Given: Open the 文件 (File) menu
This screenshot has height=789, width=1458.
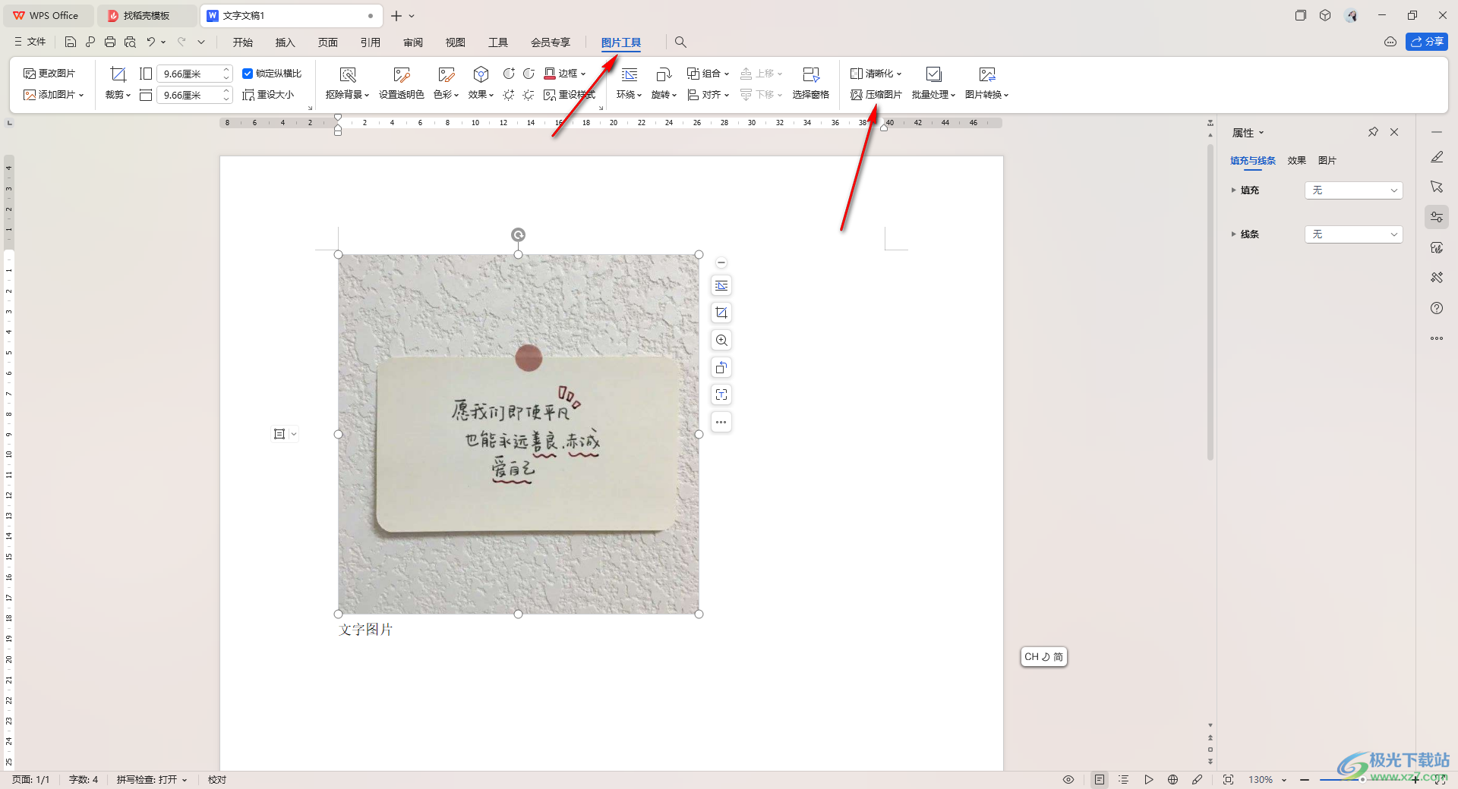Looking at the screenshot, I should click(x=30, y=42).
